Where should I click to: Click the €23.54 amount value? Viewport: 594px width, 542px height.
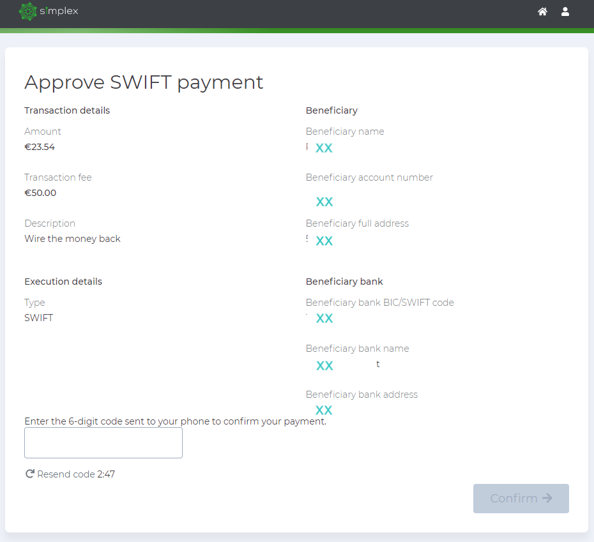40,147
